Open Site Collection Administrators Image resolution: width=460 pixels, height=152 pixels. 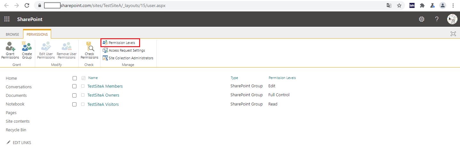point(128,58)
